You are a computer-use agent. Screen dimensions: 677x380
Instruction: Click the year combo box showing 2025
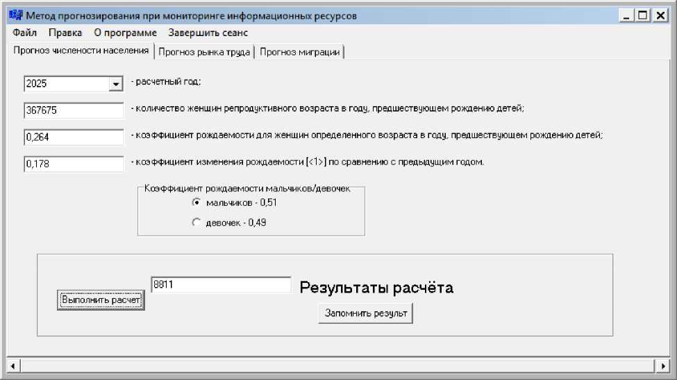74,84
